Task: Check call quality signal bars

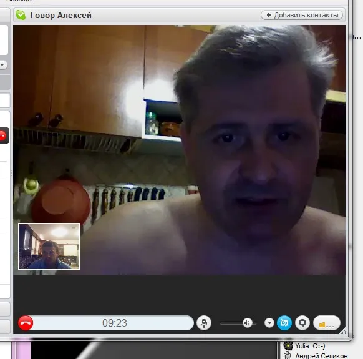Action: pyautogui.click(x=327, y=323)
